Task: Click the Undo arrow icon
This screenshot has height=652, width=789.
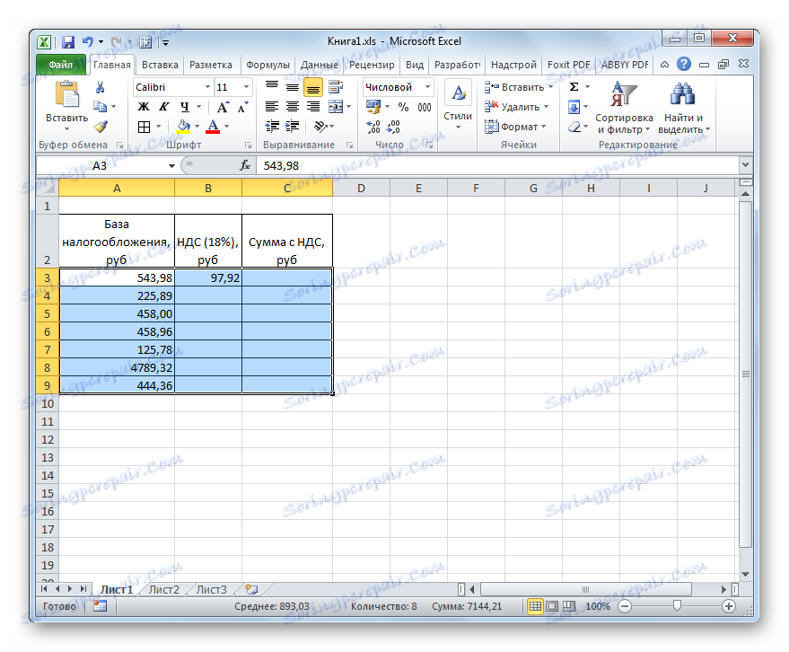Action: coord(88,42)
